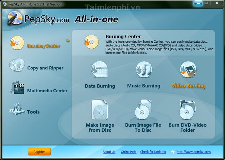Click the Burn DVD-Video Folder icon
Screen dimensions: 225x160
[187, 110]
